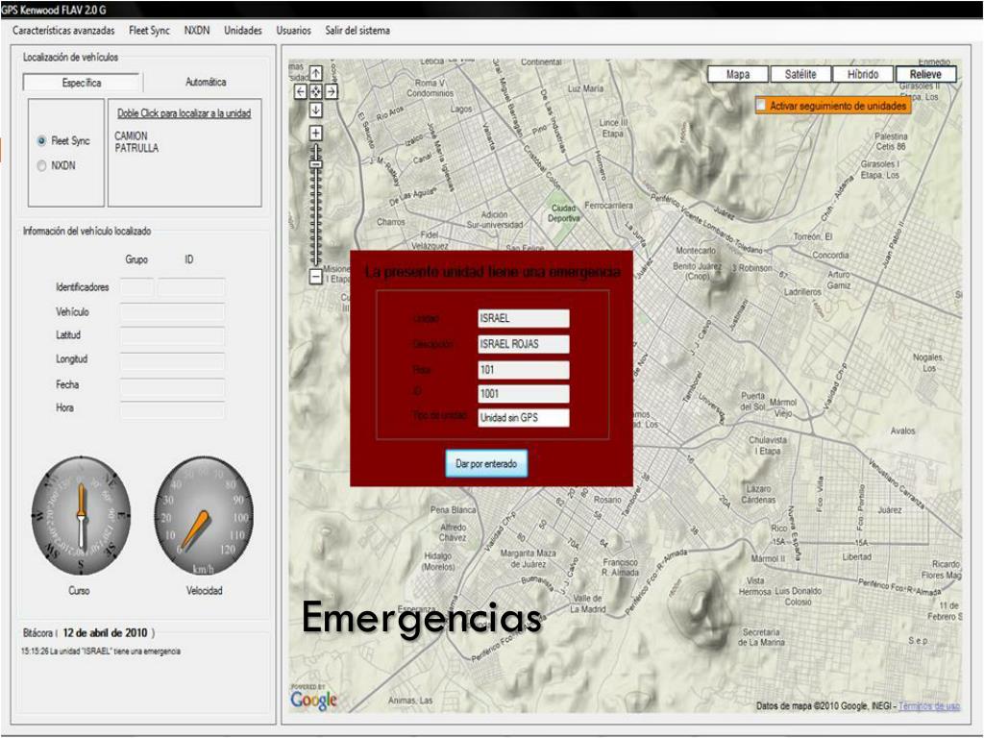
Task: Click the Longitud field
Action: tap(172, 360)
